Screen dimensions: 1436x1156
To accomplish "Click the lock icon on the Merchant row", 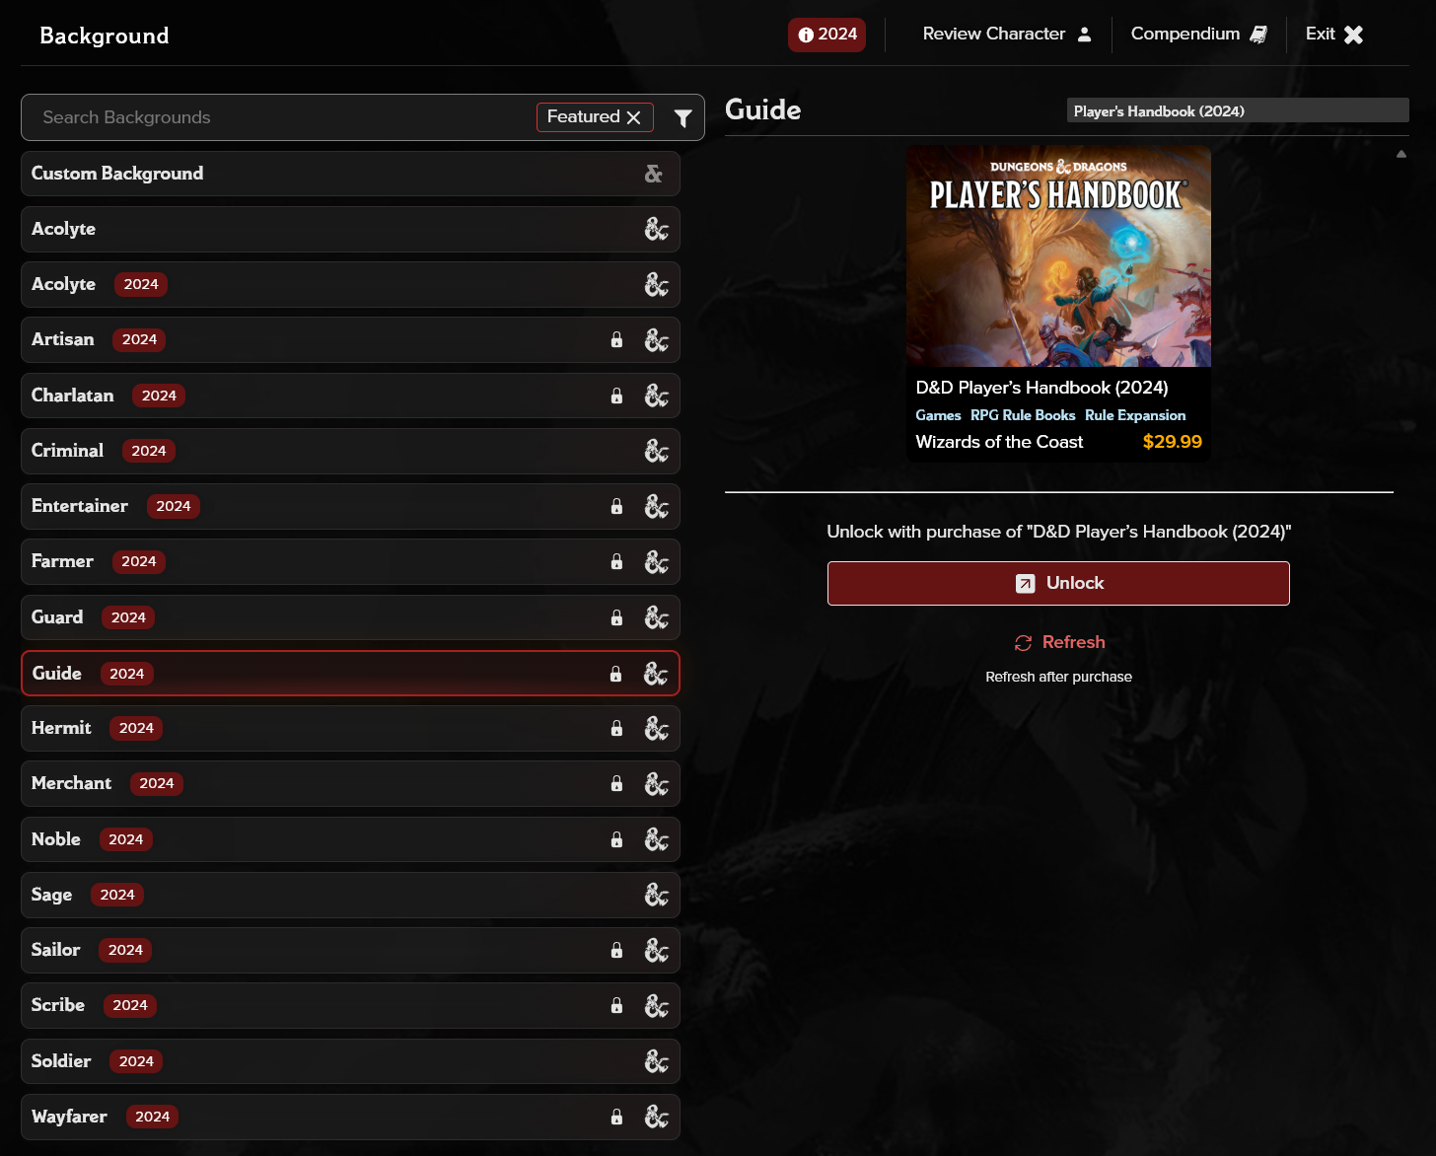I will tap(616, 783).
